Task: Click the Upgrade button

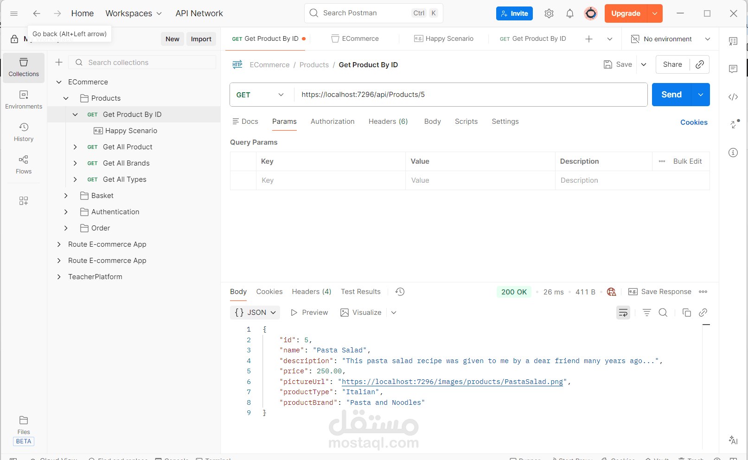Action: [x=626, y=13]
